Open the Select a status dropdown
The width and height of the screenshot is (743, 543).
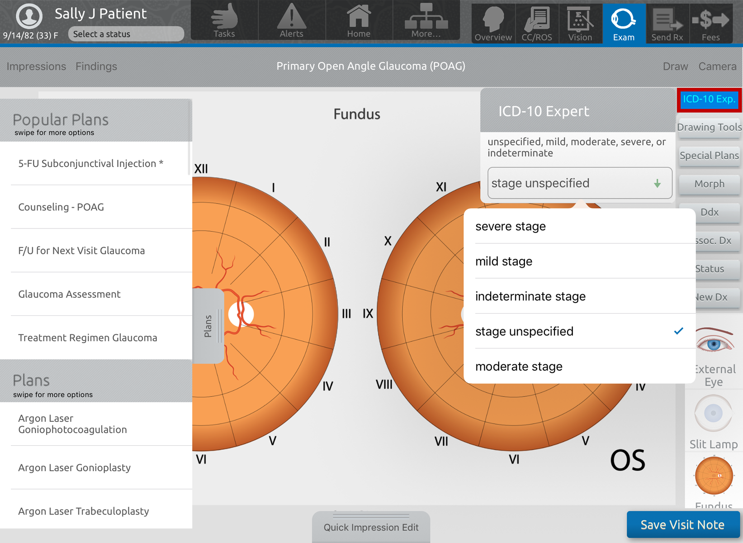point(126,33)
